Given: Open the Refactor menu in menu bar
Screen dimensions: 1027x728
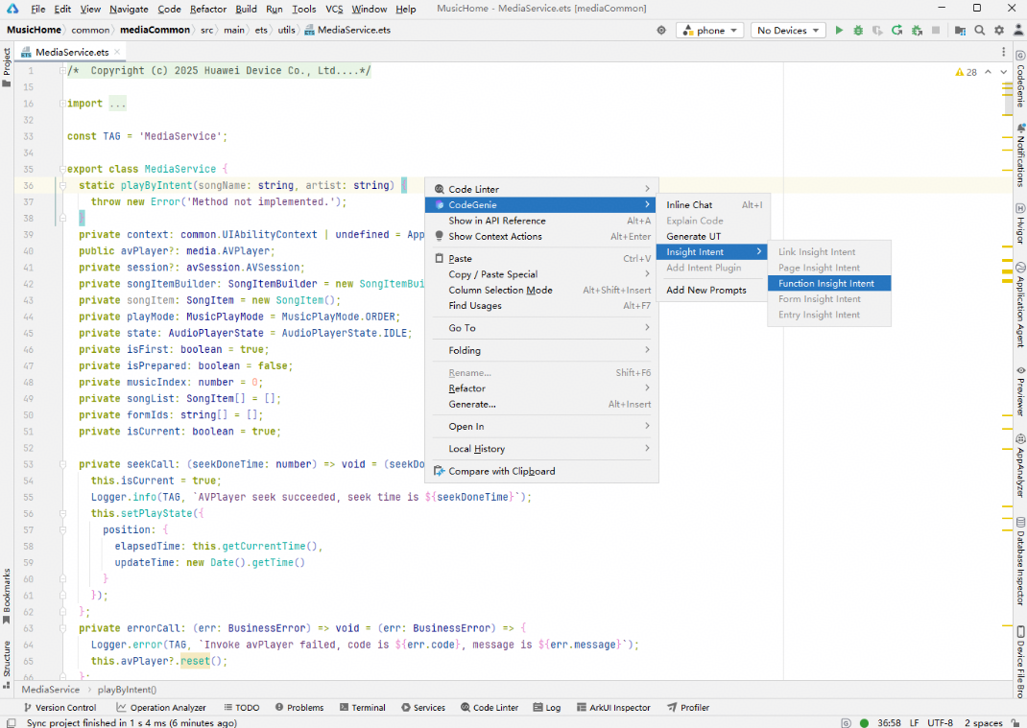Looking at the screenshot, I should click(208, 9).
